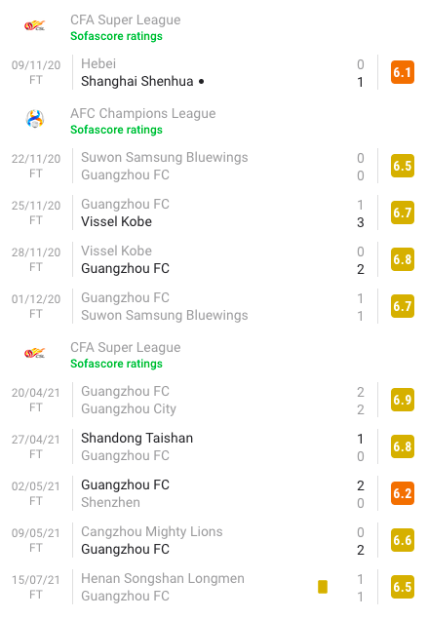Click Sofascore ratings under top CFA Super League
This screenshot has height=619, width=428.
click(116, 36)
